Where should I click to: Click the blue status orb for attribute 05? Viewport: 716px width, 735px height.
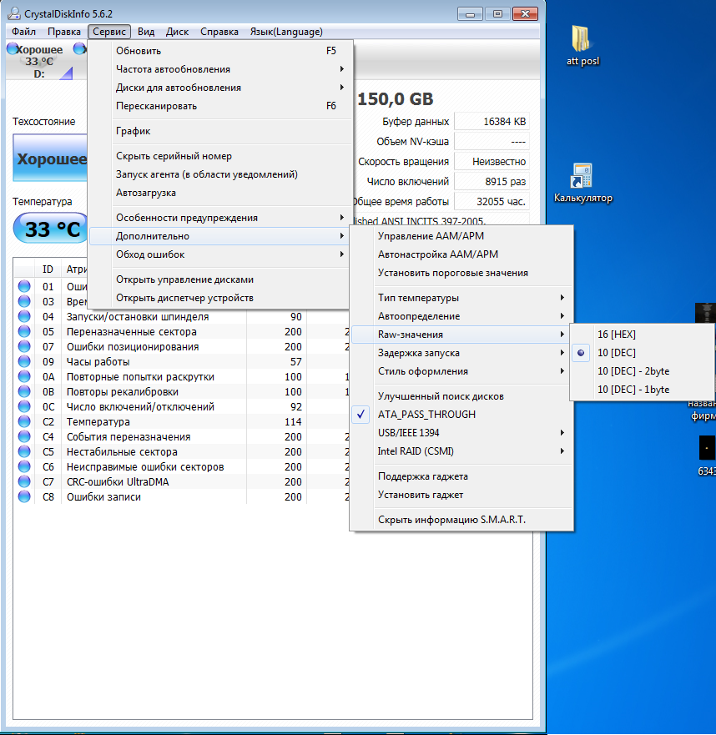(x=24, y=332)
